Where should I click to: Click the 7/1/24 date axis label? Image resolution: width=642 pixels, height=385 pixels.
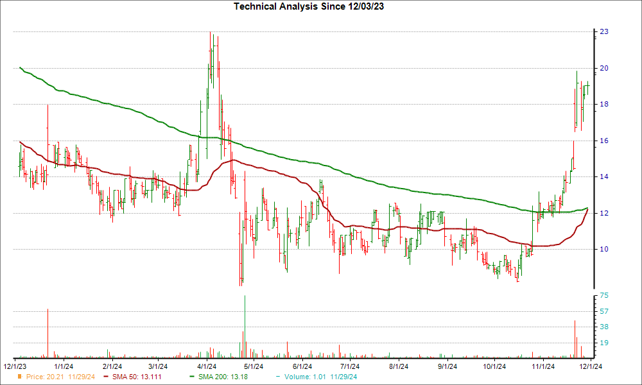(x=350, y=366)
